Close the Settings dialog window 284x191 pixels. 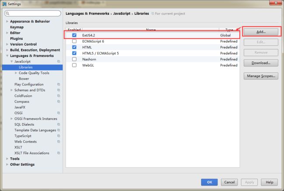[x=276, y=3]
